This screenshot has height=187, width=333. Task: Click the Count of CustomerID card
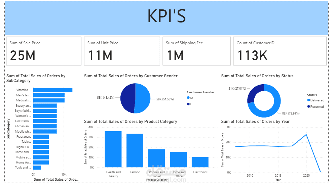point(280,51)
